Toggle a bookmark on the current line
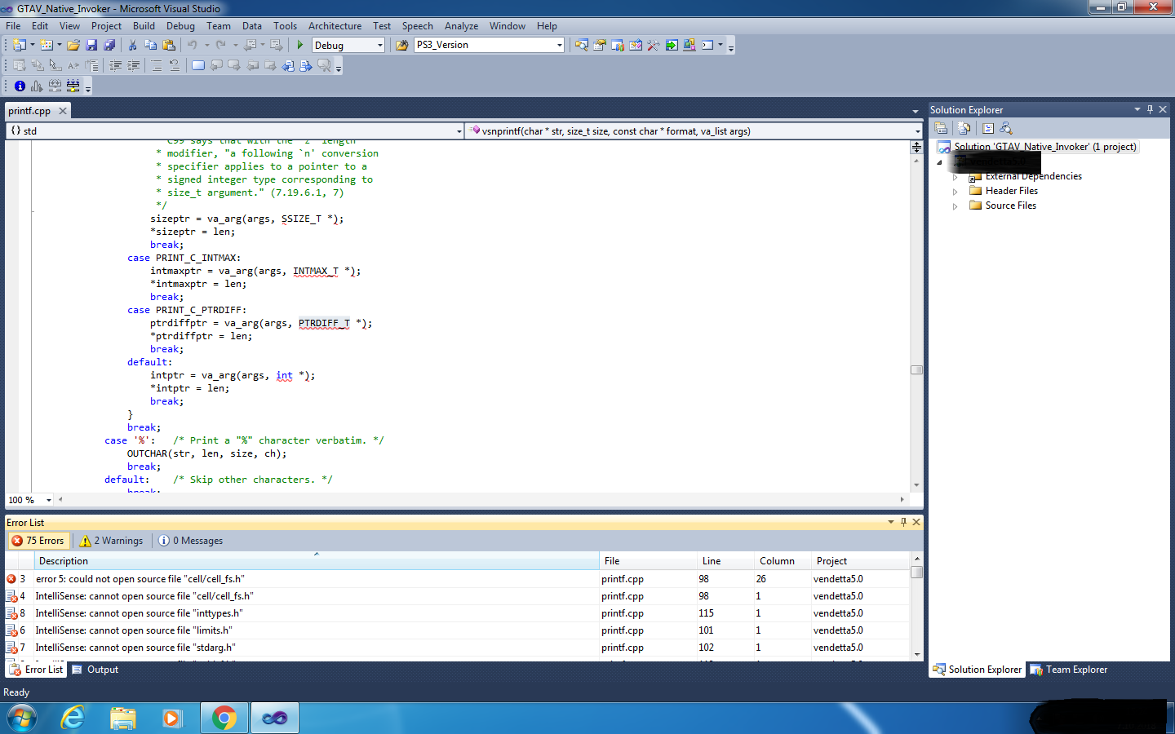The width and height of the screenshot is (1175, 734). [x=198, y=66]
